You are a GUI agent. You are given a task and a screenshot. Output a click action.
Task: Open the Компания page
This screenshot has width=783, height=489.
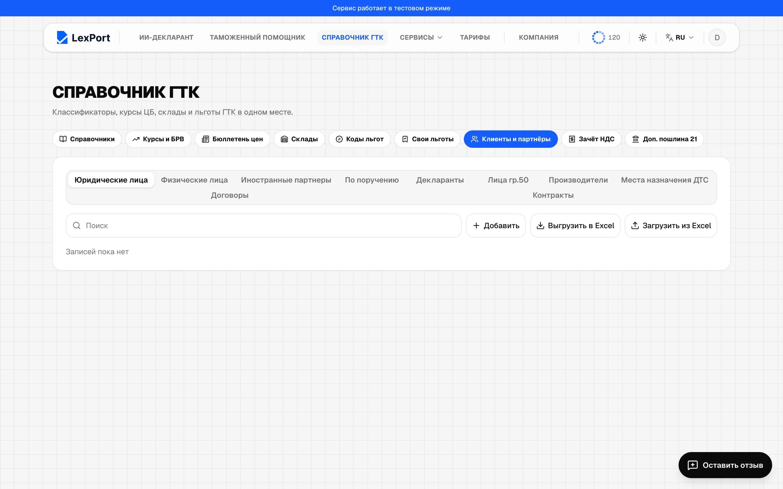[538, 37]
